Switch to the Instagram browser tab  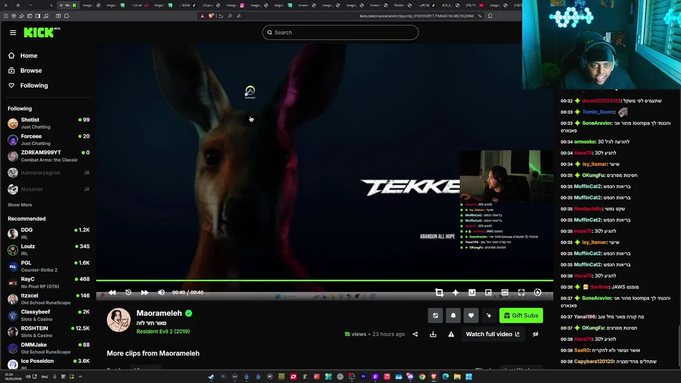click(236, 5)
